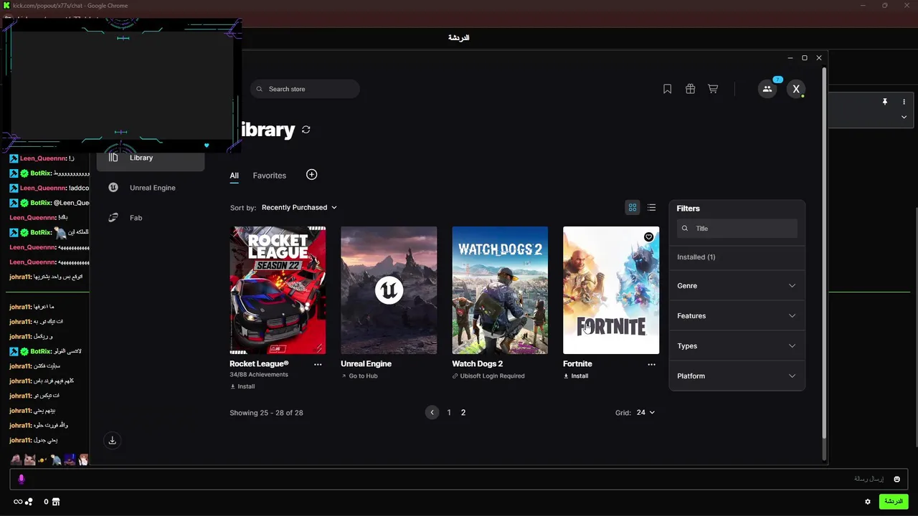Open the gift redeem icon
Image resolution: width=918 pixels, height=516 pixels.
[x=690, y=89]
